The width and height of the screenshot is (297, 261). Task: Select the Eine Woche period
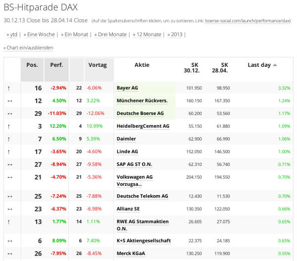coord(40,34)
